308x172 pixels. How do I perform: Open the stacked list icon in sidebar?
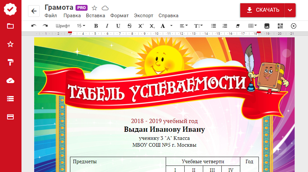[x=10, y=99]
